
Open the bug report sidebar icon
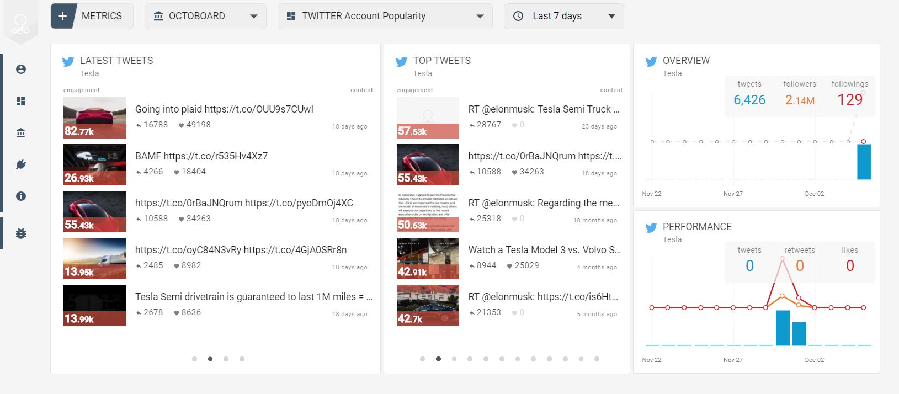pyautogui.click(x=21, y=233)
